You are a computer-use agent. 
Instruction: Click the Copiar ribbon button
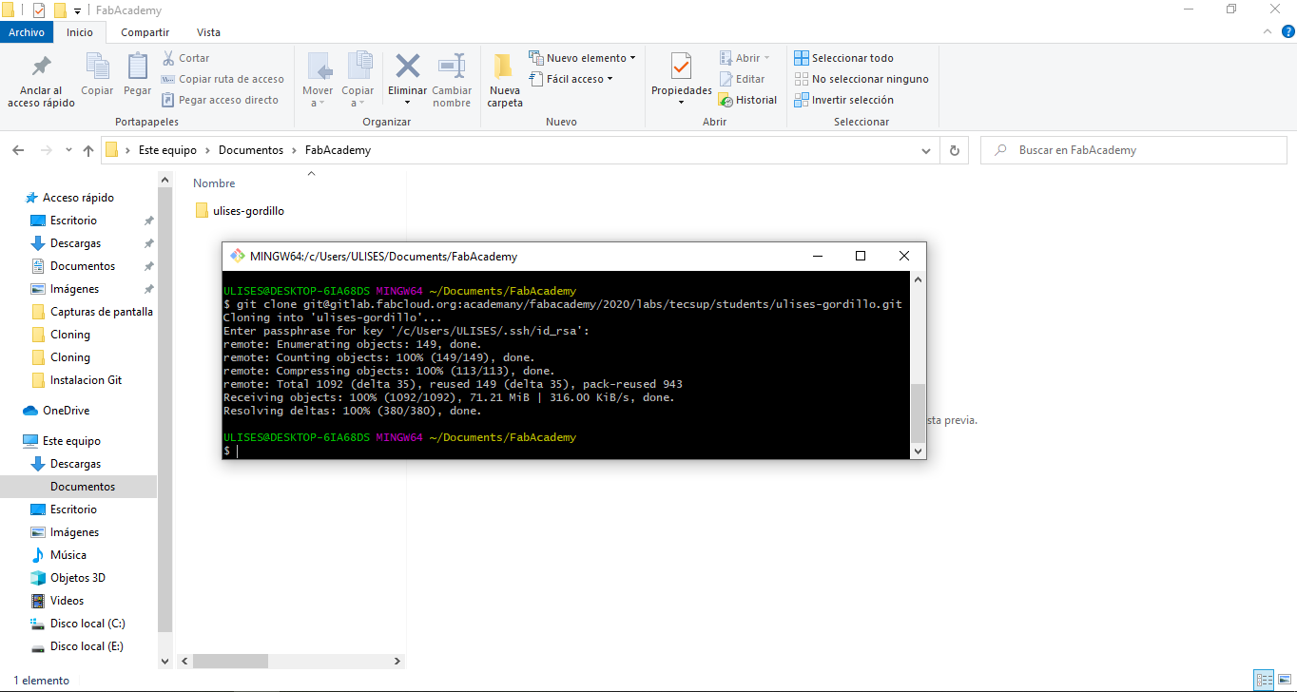click(97, 74)
